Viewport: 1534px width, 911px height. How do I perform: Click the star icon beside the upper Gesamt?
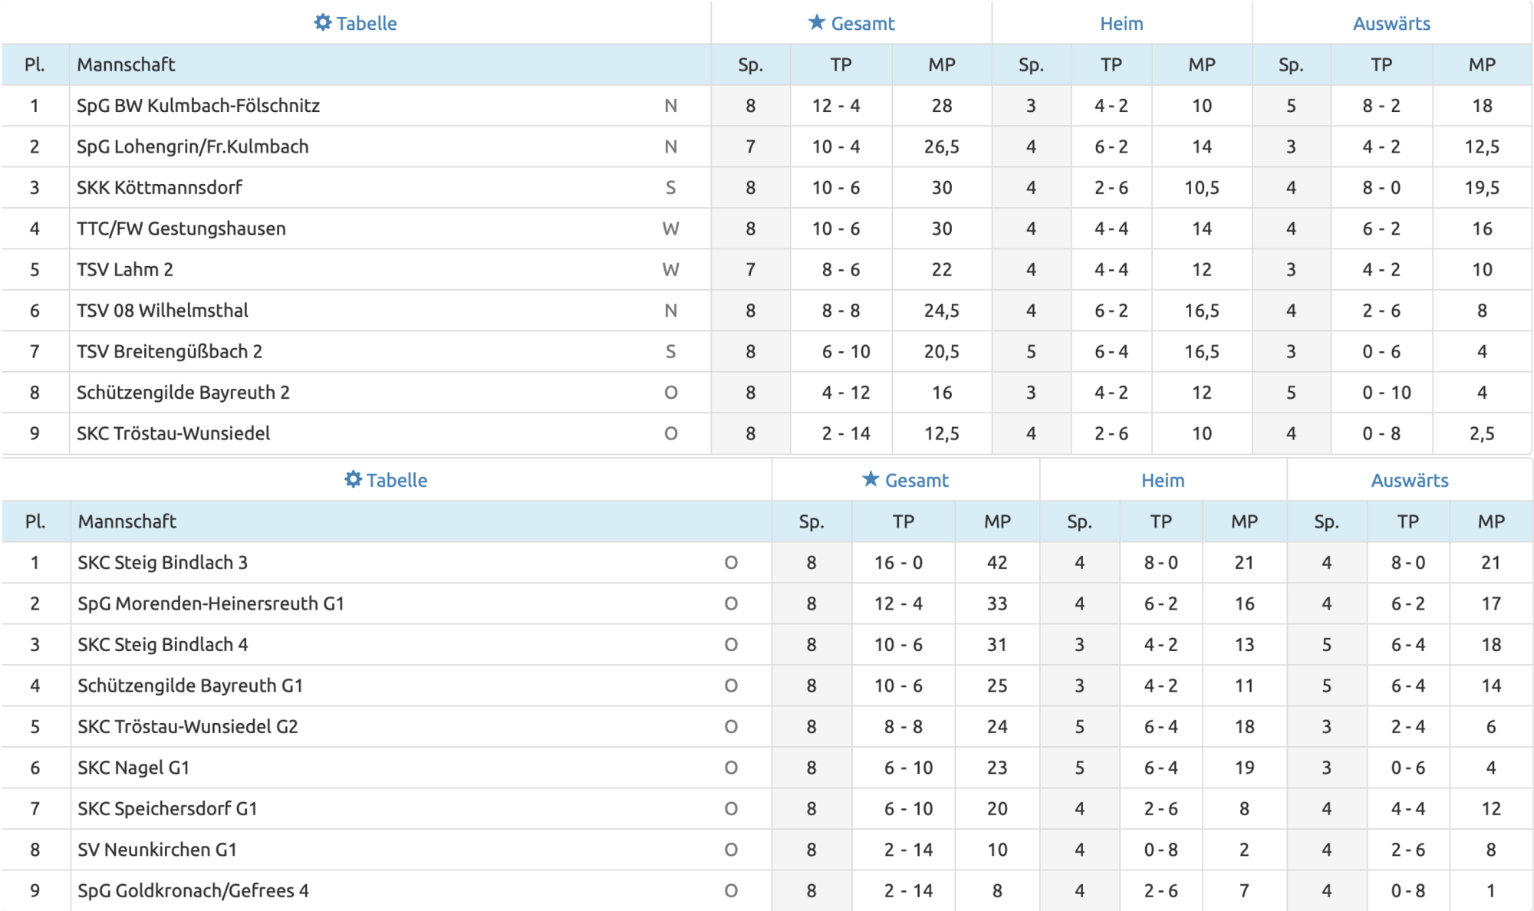pos(817,23)
